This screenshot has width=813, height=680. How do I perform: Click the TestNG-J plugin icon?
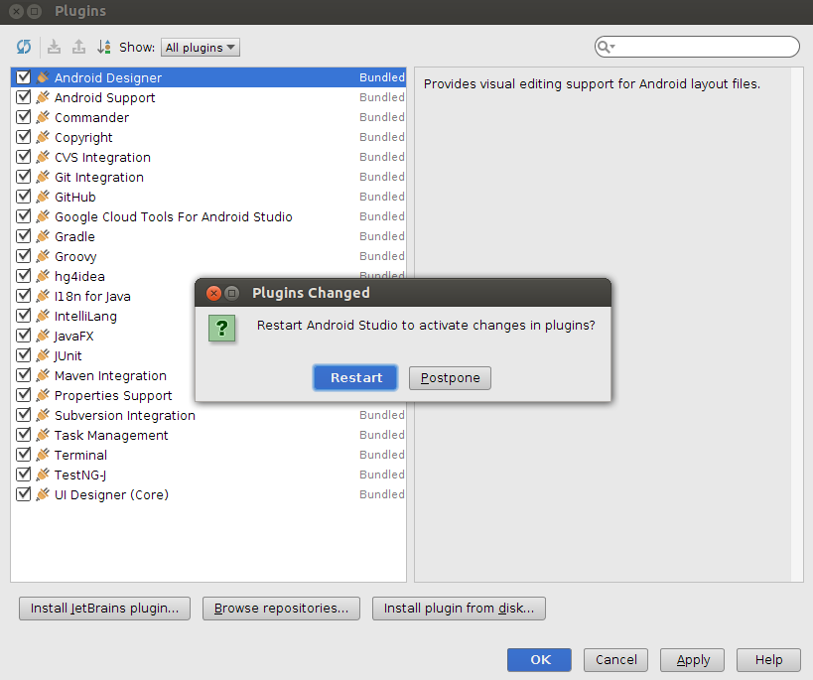coord(43,475)
